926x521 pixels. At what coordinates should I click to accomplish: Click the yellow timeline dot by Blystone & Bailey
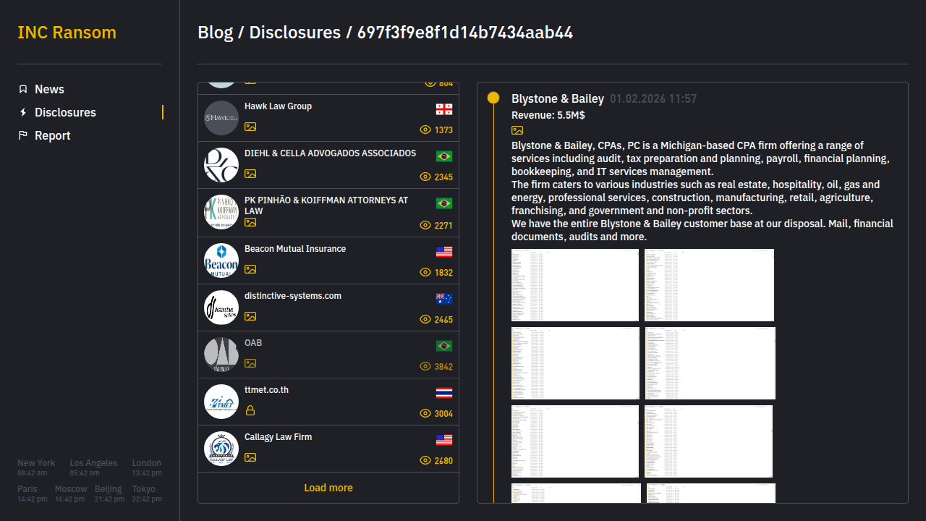[493, 98]
